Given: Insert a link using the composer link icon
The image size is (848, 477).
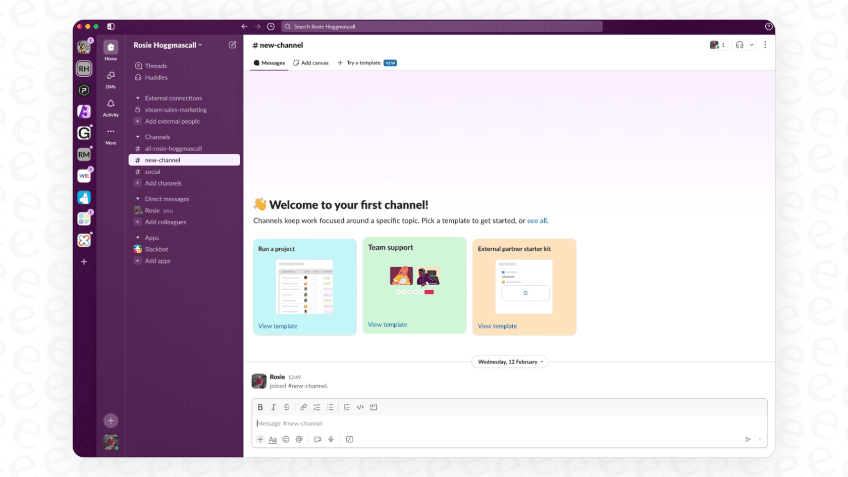Looking at the screenshot, I should coord(303,407).
